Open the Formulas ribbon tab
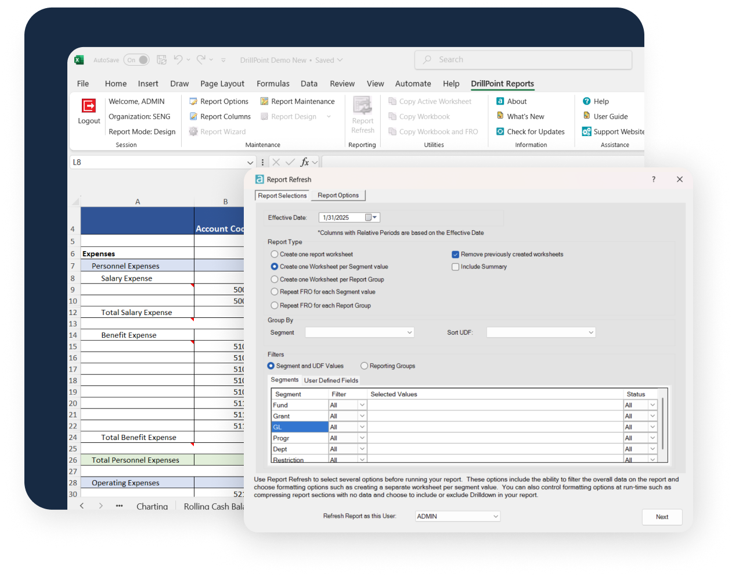The height and width of the screenshot is (576, 732). (x=273, y=84)
